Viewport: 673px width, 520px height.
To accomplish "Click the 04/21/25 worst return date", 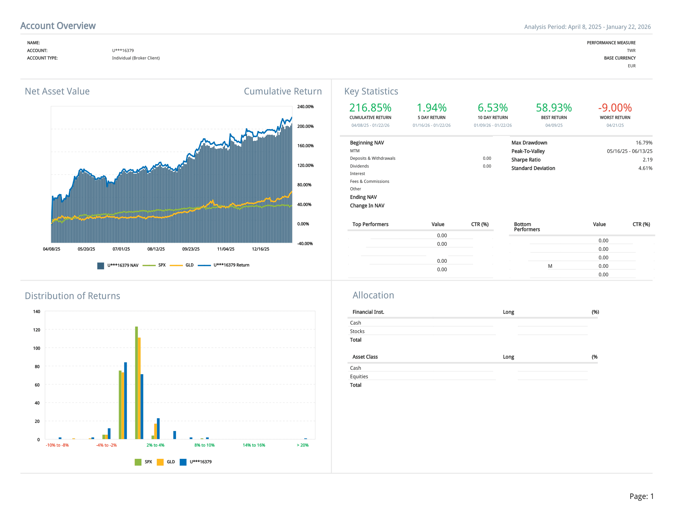I will pyautogui.click(x=615, y=125).
